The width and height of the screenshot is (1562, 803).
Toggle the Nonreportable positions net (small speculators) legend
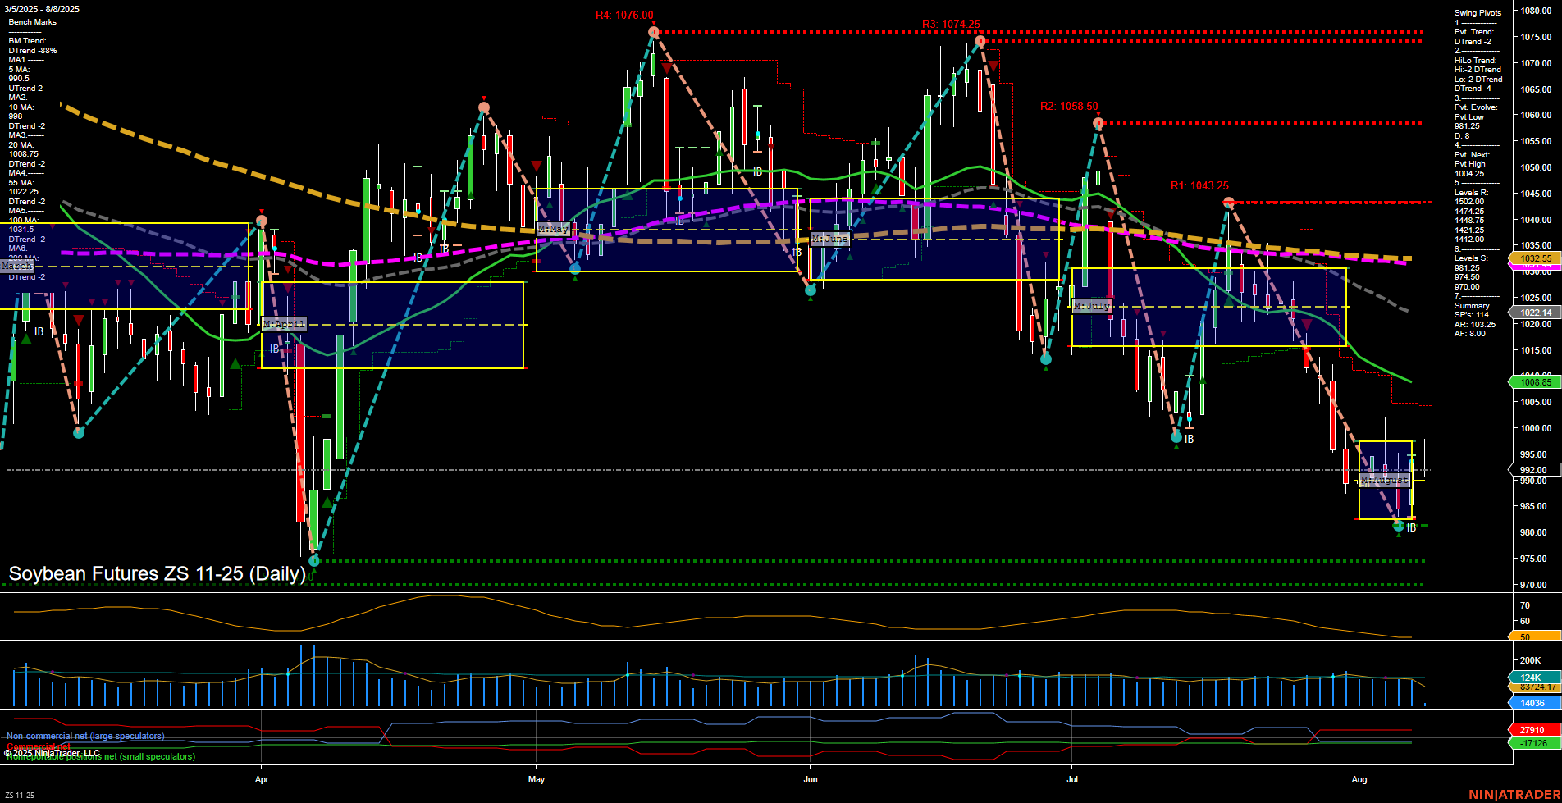[x=100, y=757]
